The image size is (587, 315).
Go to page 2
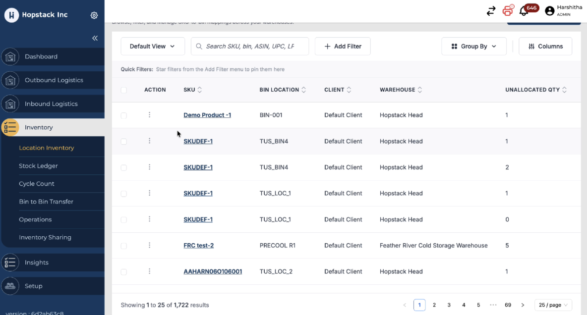point(434,305)
